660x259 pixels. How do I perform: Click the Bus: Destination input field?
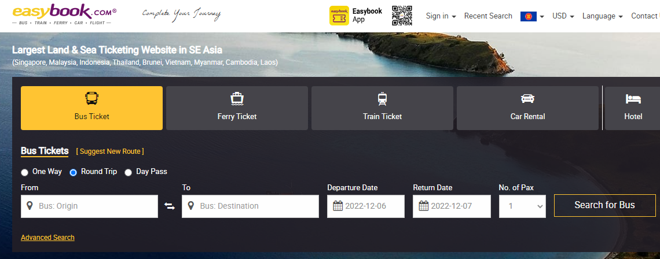point(255,206)
